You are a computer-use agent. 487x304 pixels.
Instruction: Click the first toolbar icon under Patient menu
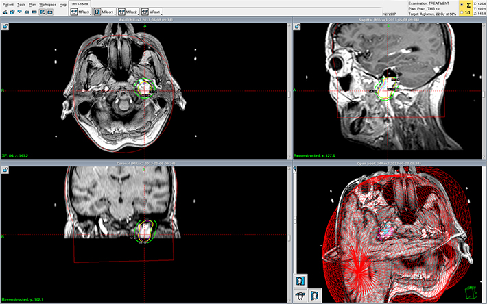coord(5,12)
